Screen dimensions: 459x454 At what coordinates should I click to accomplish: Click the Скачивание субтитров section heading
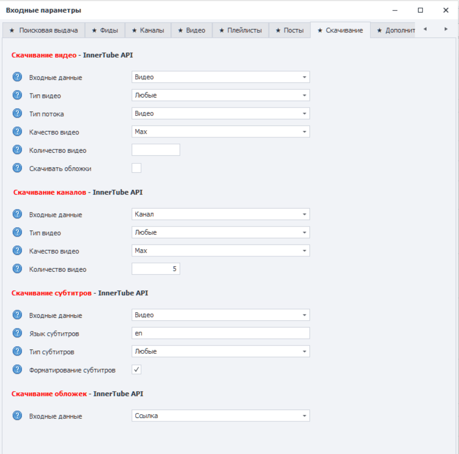pos(80,293)
